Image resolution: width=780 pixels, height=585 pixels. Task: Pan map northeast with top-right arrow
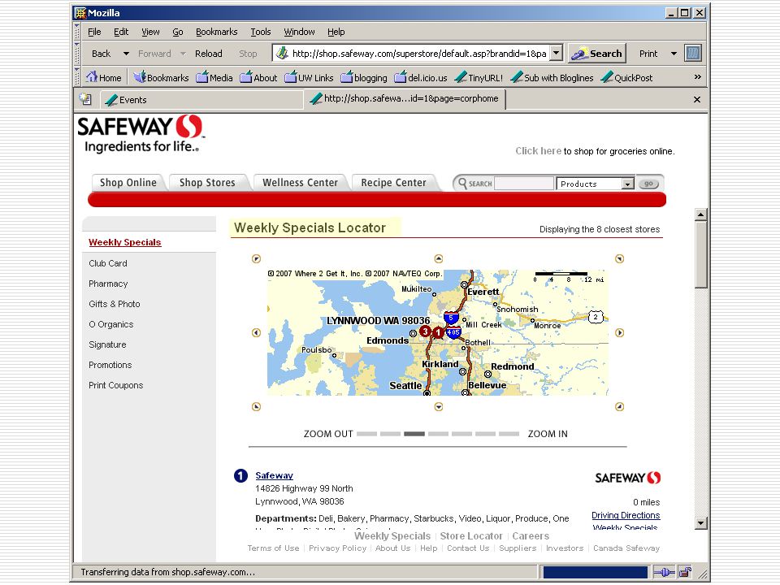click(619, 258)
